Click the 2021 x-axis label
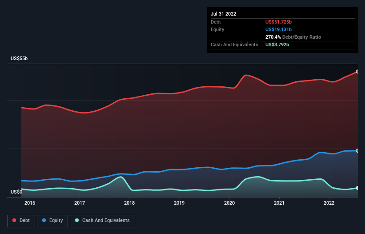The height and width of the screenshot is (234, 365). [279, 203]
